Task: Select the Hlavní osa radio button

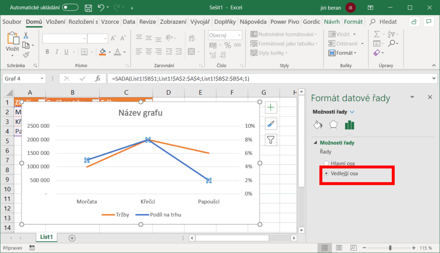Action: click(x=327, y=163)
